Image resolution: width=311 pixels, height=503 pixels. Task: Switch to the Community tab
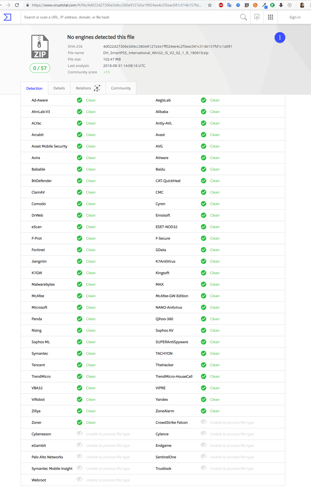[121, 88]
